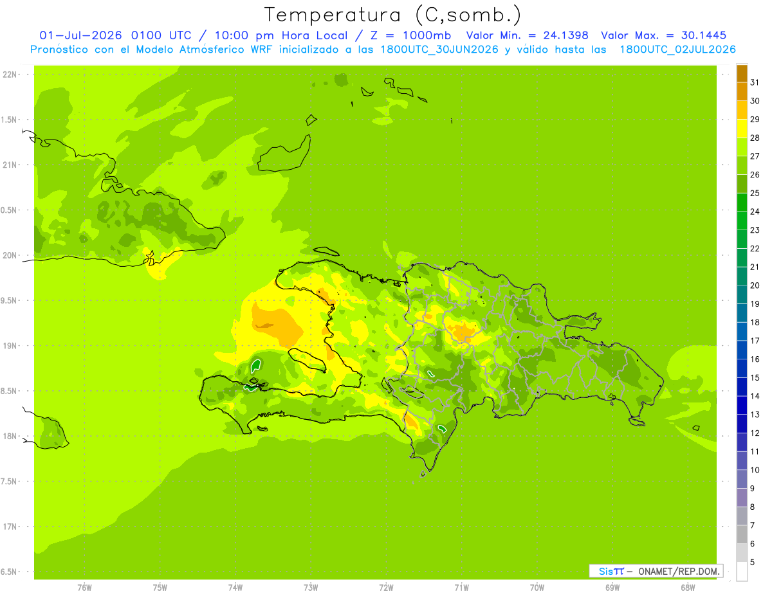Click the legend value '25'

tap(755, 193)
